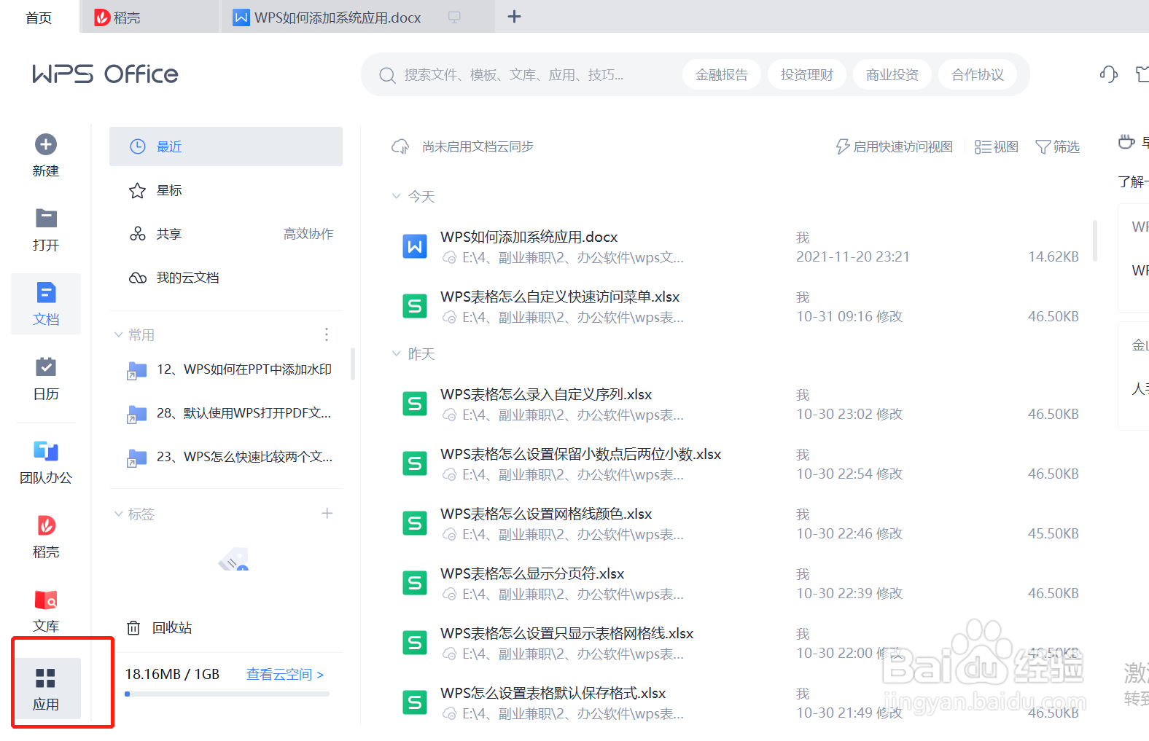Click the WPS Office logo
The image size is (1149, 741).
pos(105,74)
